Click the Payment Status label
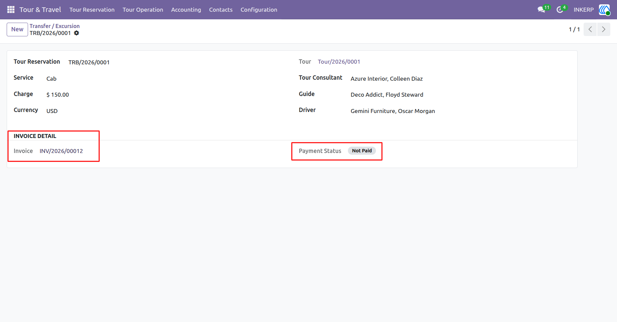 pyautogui.click(x=320, y=151)
